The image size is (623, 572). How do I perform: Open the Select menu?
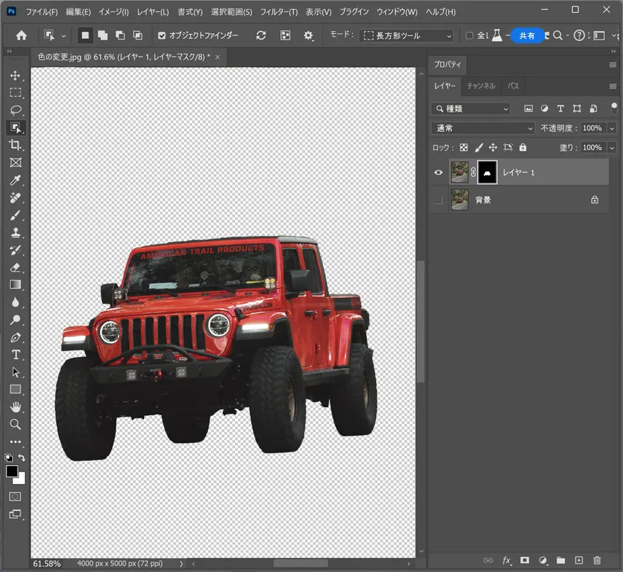click(232, 12)
